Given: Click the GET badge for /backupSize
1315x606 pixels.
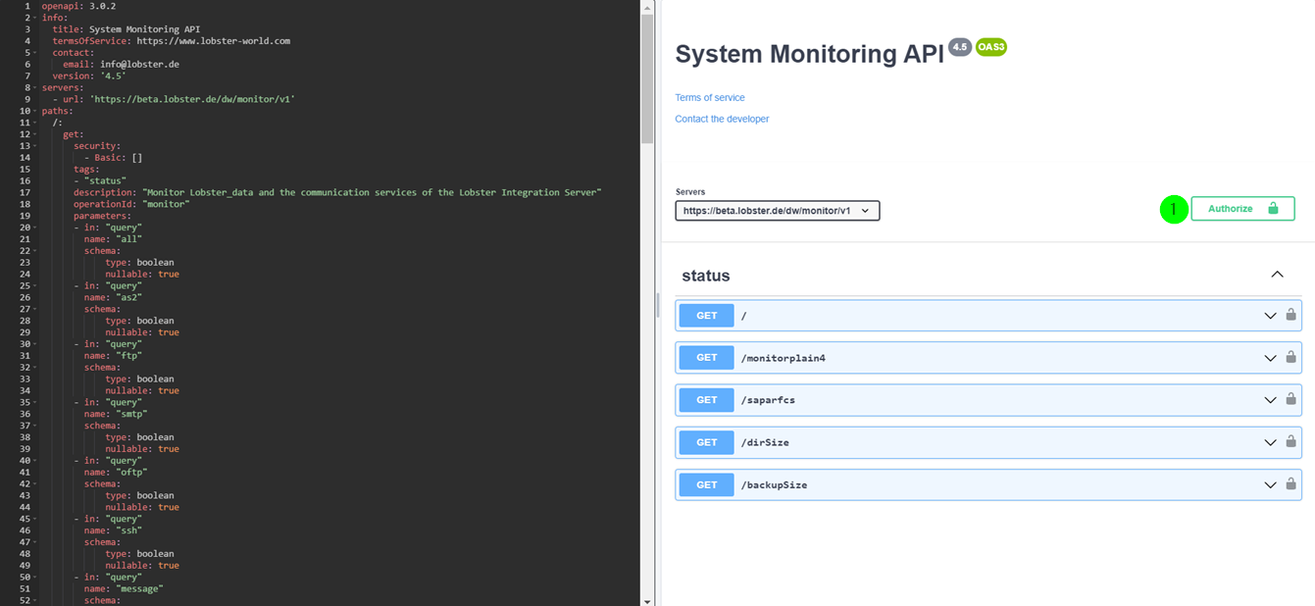Looking at the screenshot, I should click(x=707, y=484).
